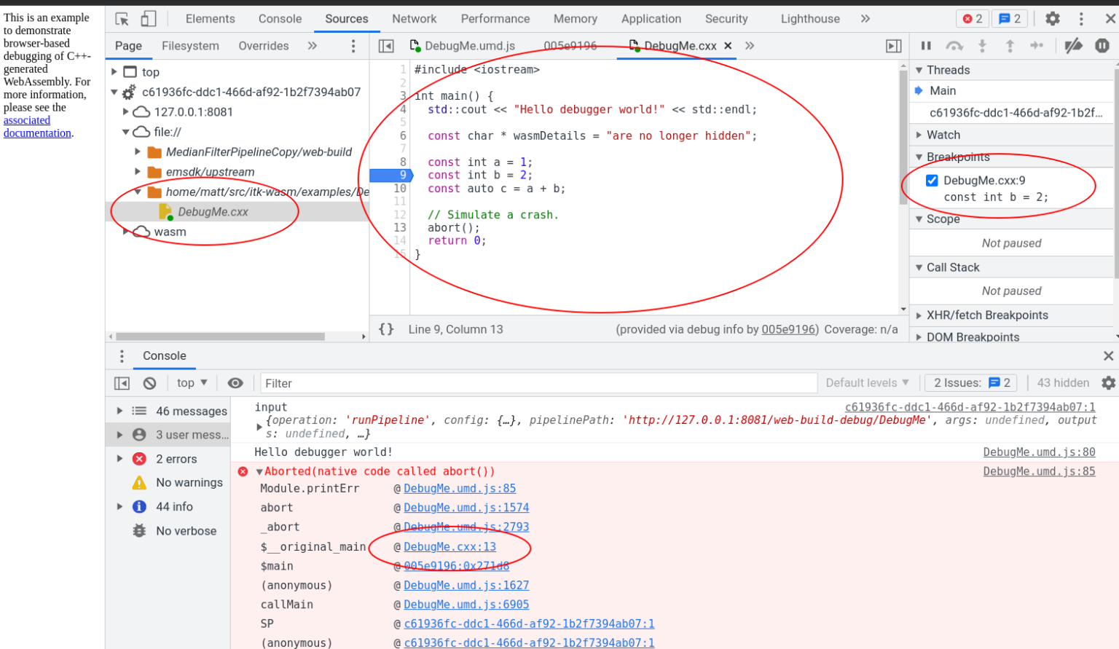Create a live expression with the eye icon

tap(234, 382)
